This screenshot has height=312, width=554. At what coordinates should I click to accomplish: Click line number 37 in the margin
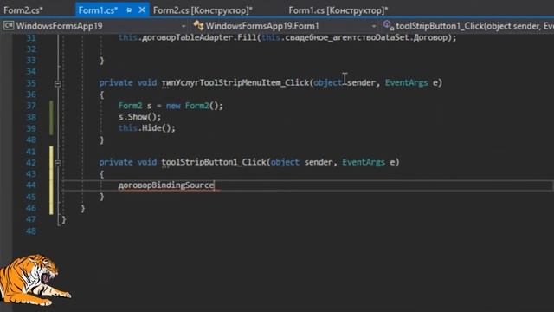31,106
